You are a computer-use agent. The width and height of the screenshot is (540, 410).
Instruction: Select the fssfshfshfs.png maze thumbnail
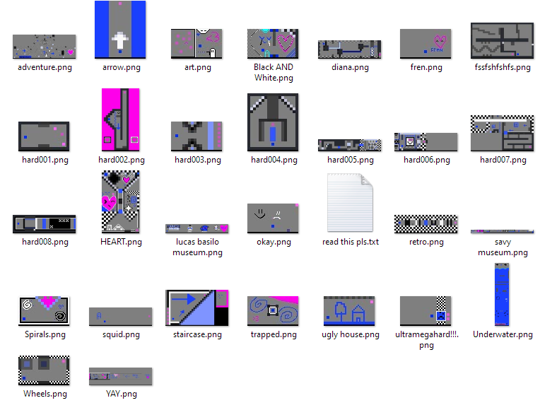[x=502, y=41]
